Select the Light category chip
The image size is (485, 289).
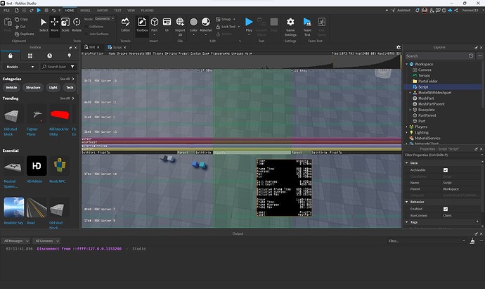[x=53, y=87]
